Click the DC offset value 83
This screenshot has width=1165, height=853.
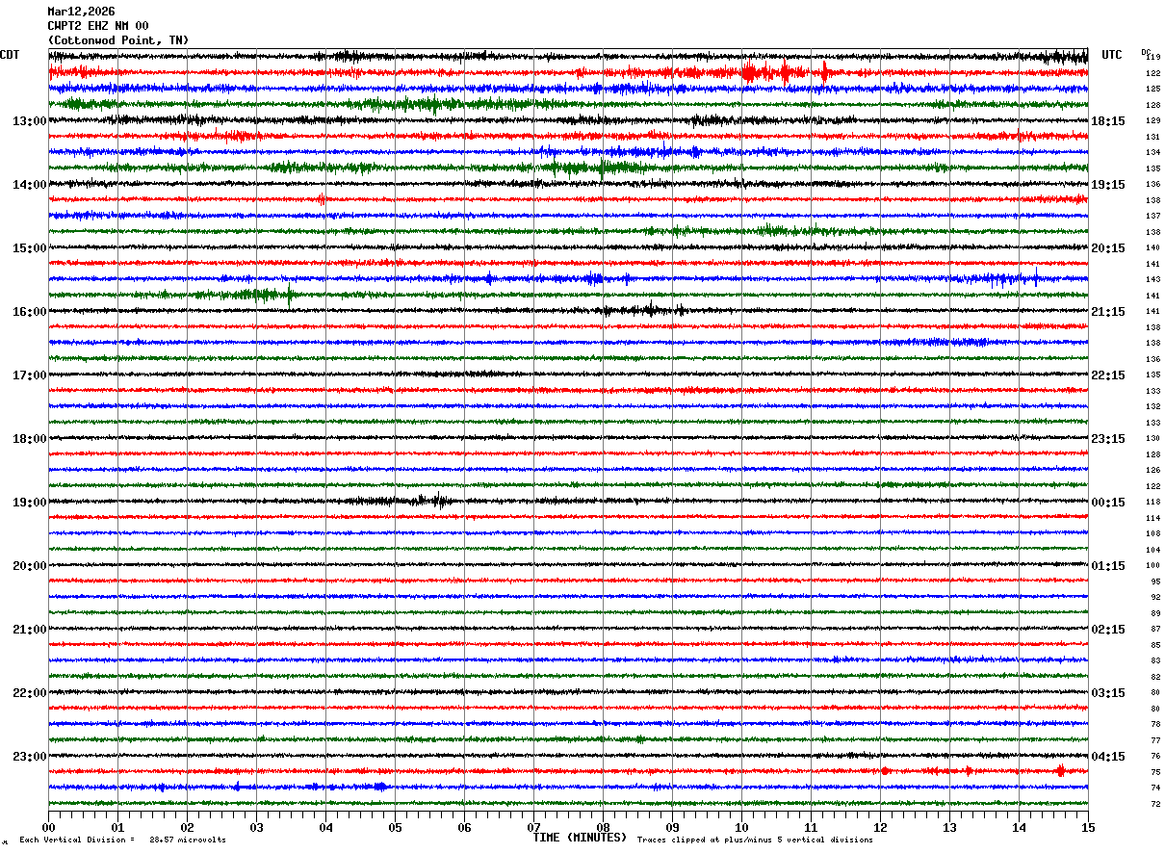coord(1155,661)
